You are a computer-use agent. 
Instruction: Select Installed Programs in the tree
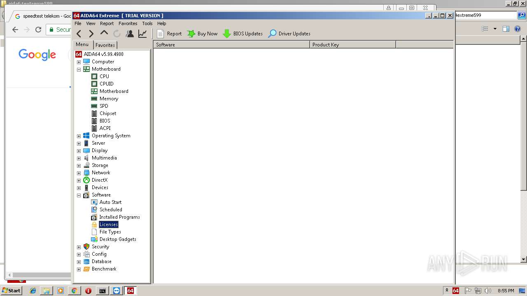click(119, 217)
